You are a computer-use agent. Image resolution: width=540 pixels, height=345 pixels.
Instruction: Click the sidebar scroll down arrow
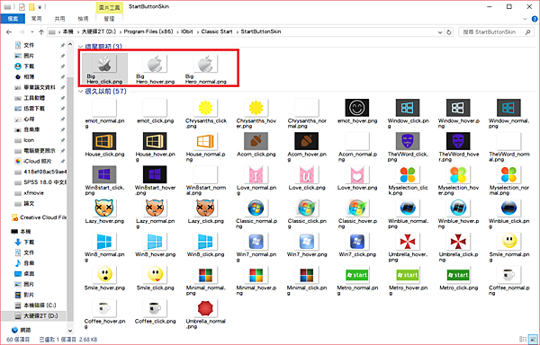70,331
